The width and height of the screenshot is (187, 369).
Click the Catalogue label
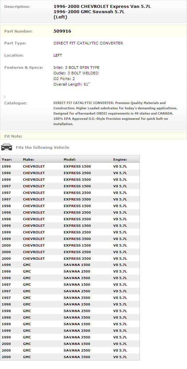click(15, 103)
